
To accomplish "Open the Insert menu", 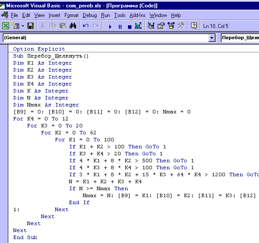I will pos(54,15).
